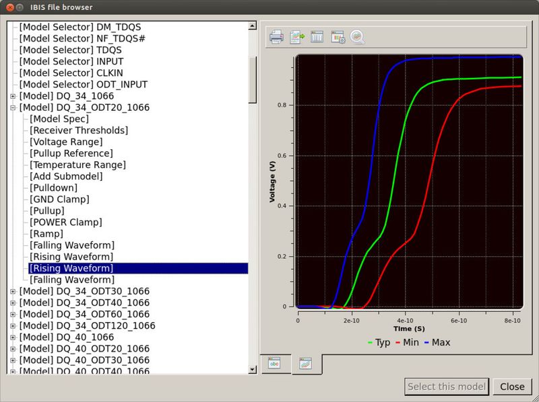Click the tree scrollbar up arrow
Viewport: 539px width, 402px height.
[252, 26]
